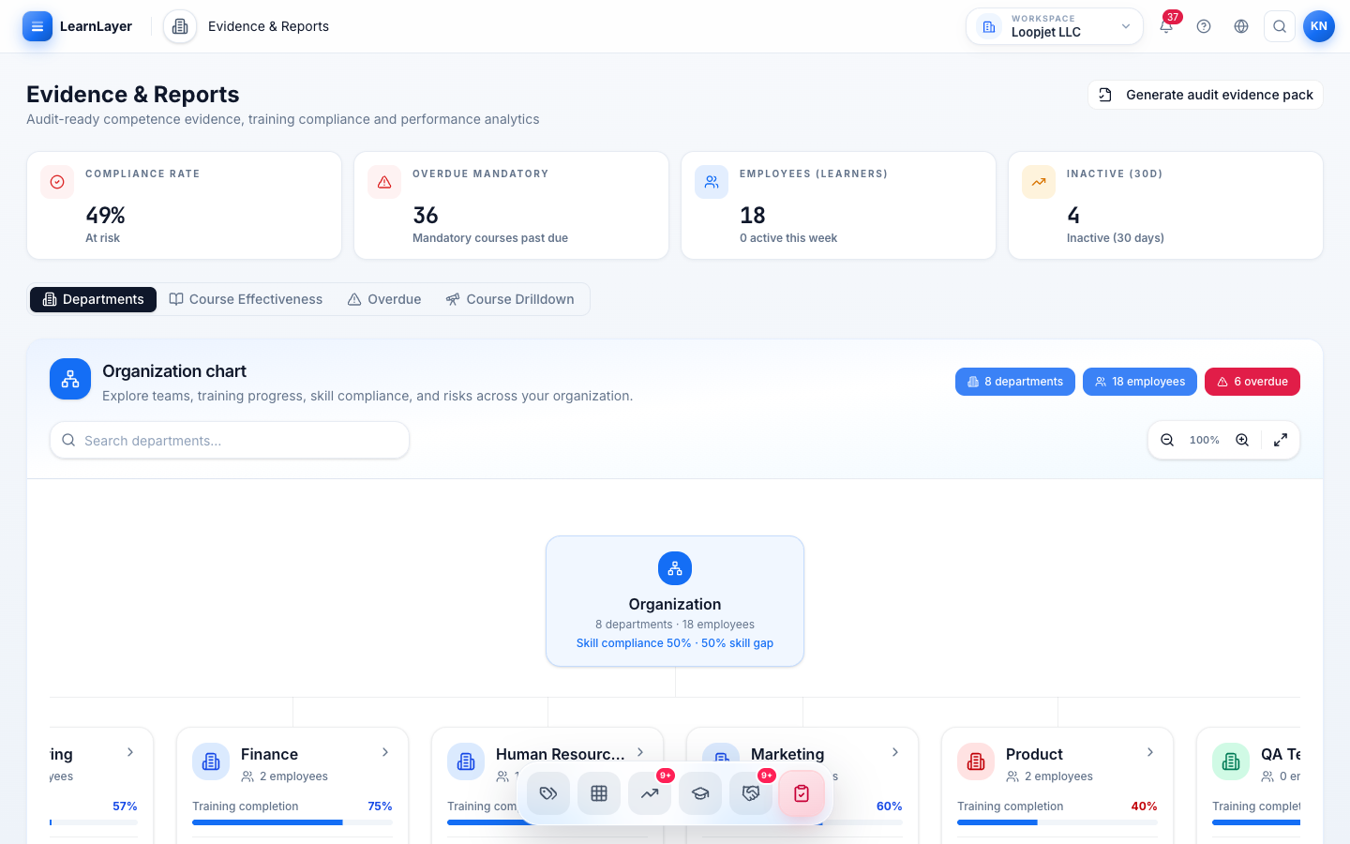
Task: Click '0 active this week' text
Action: (x=788, y=238)
